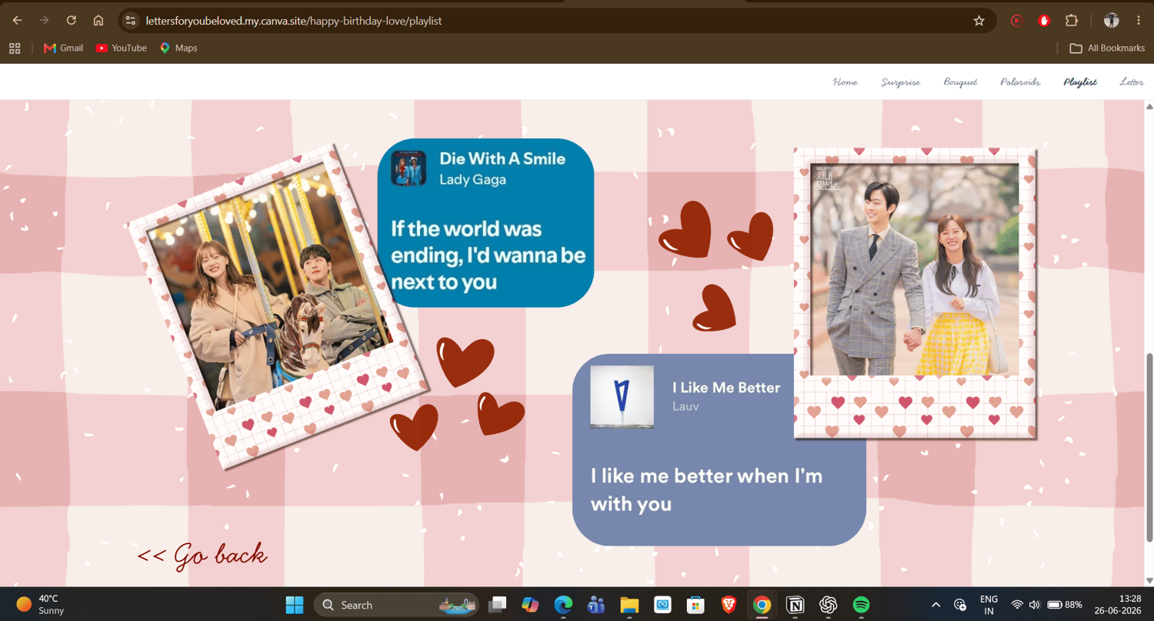The height and width of the screenshot is (621, 1154).
Task: Open Spotify from the taskbar
Action: pyautogui.click(x=861, y=605)
